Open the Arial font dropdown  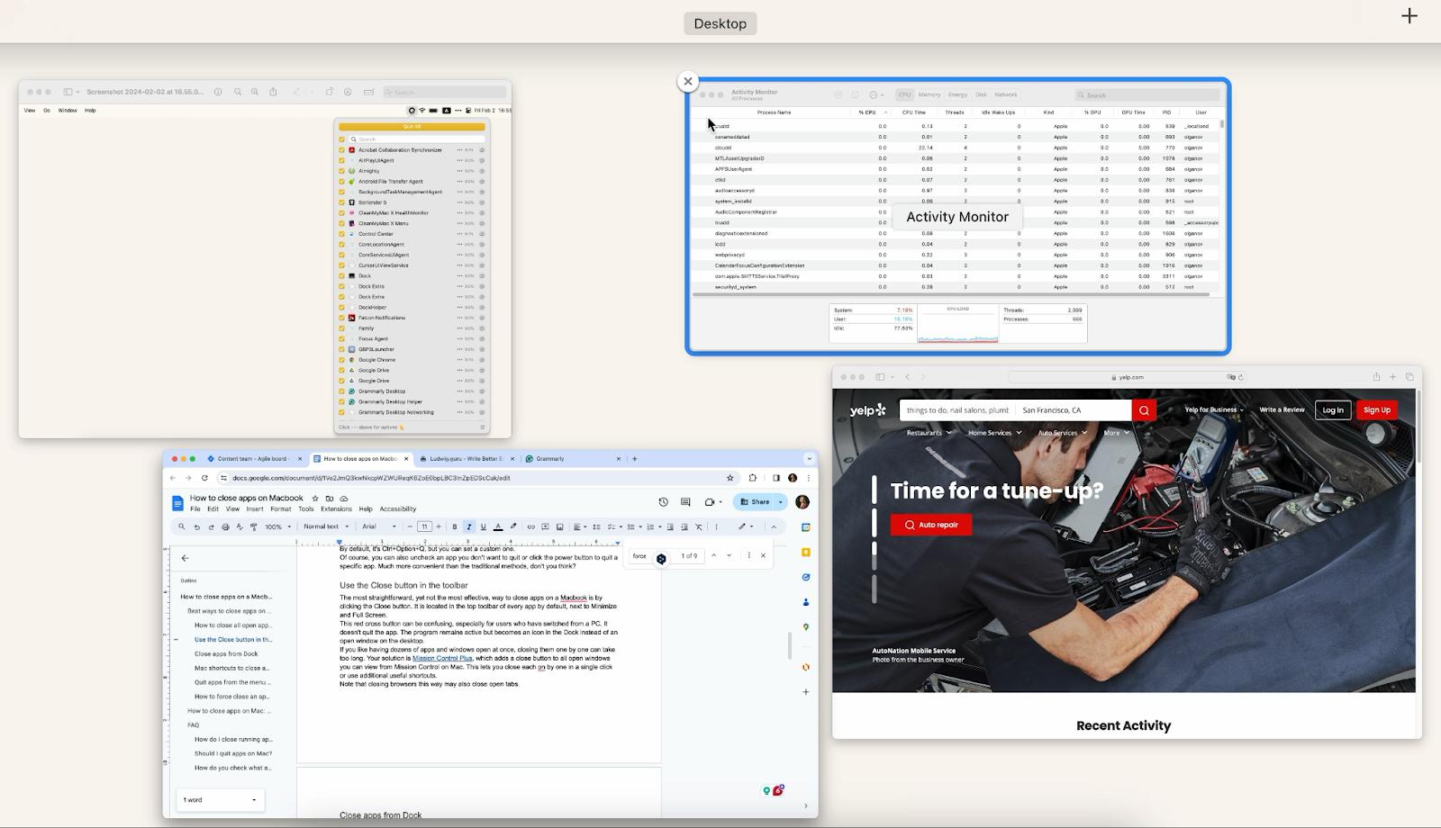379,526
